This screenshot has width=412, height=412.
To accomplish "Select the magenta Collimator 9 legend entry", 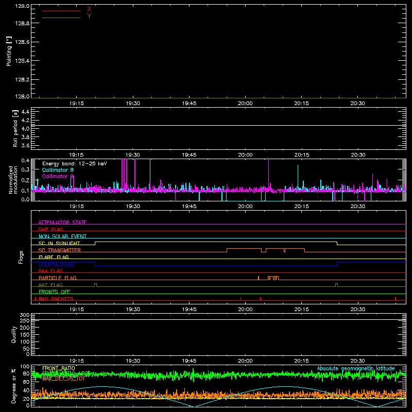I will [58, 176].
